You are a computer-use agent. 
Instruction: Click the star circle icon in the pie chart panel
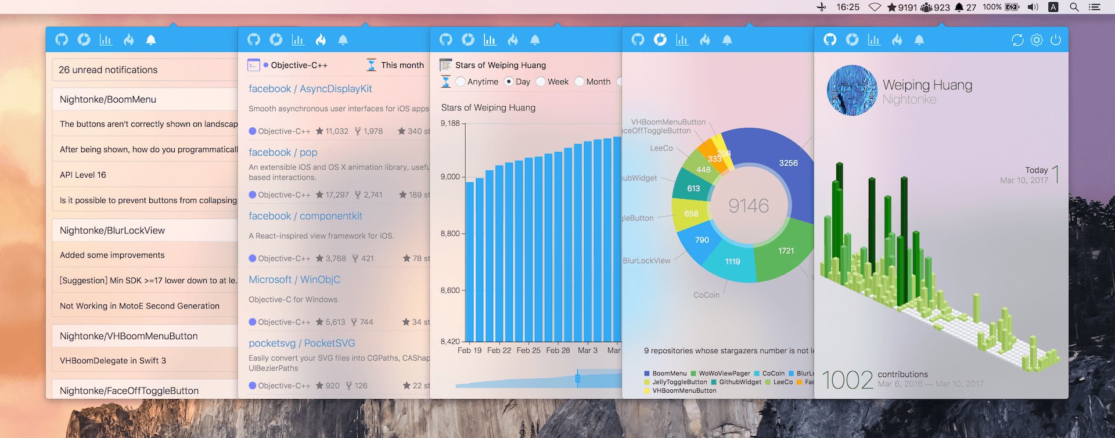(x=660, y=40)
